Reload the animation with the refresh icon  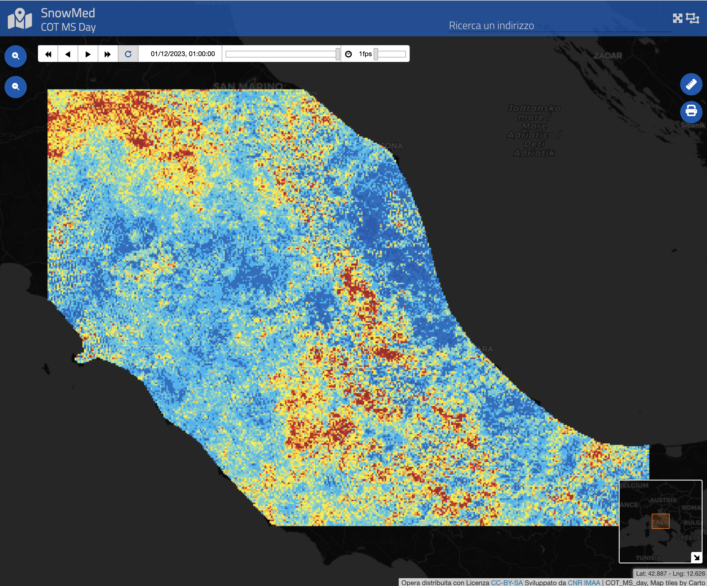pos(128,54)
